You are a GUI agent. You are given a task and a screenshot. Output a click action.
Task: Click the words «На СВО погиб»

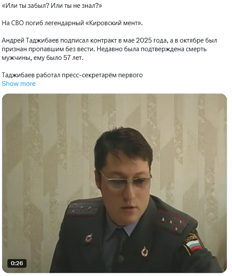click(x=22, y=23)
